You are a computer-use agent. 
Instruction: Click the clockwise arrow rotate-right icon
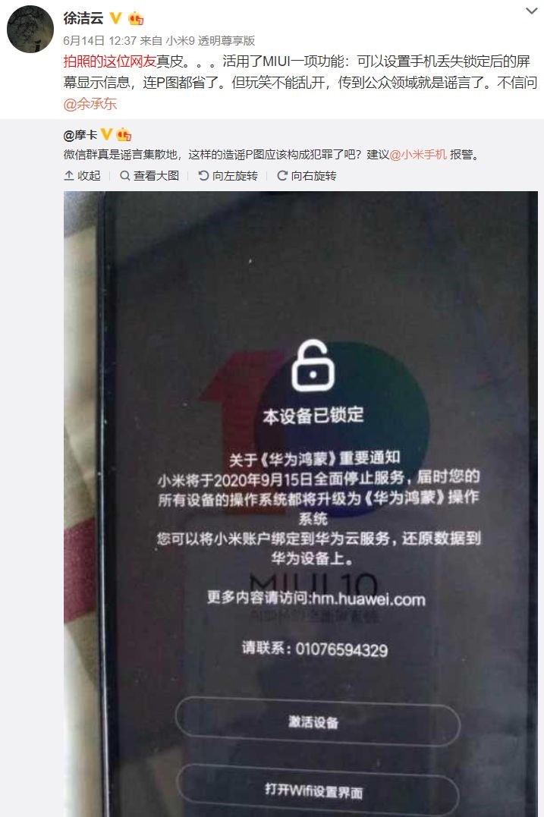(x=282, y=175)
